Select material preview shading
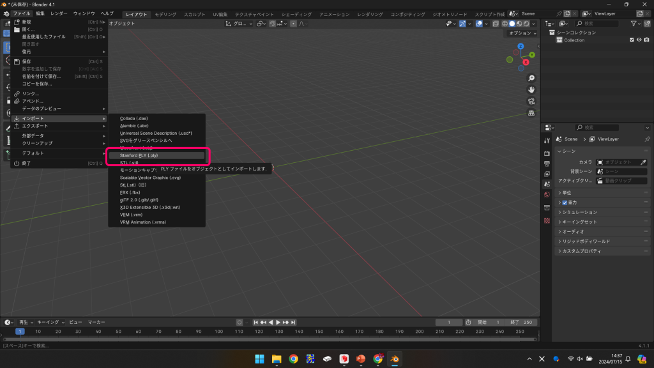The image size is (654, 368). [519, 24]
